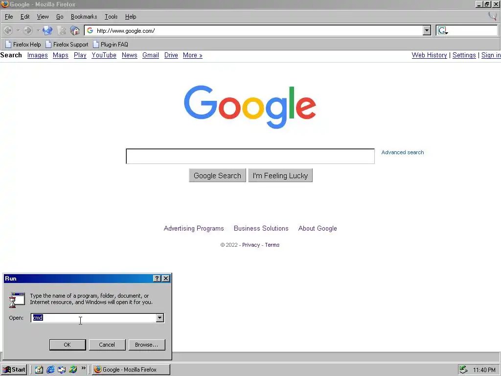Launch Internet Explorer from quick launch

point(50,370)
